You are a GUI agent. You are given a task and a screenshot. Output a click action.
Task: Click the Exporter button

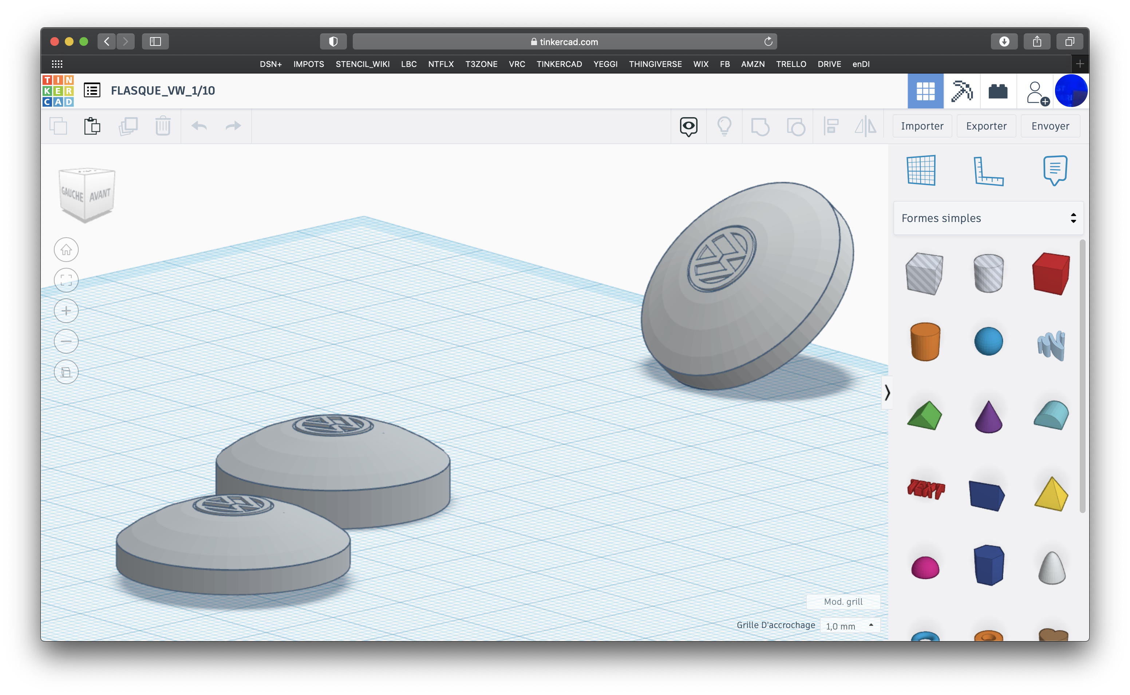(x=986, y=126)
